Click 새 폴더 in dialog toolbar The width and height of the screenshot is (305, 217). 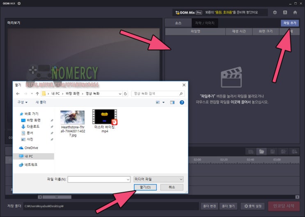[x=41, y=102]
